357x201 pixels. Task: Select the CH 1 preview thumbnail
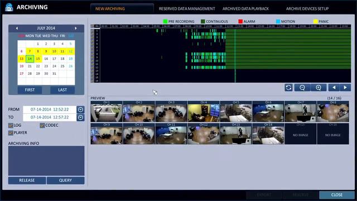(107, 112)
